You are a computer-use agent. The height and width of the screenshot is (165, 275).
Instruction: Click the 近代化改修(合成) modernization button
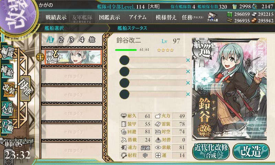211,152
